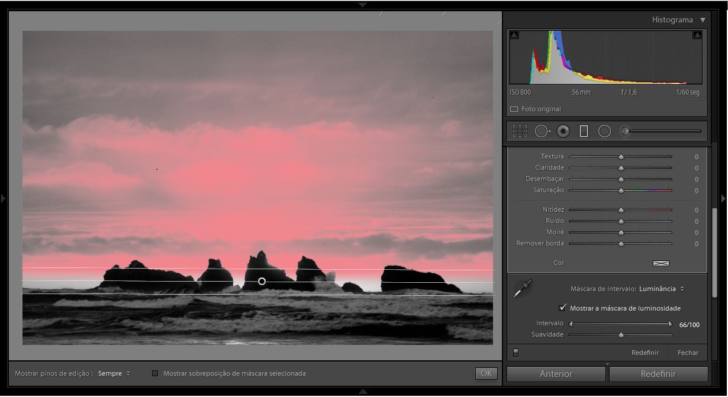Select the Spot Removal tool
Screen dimensions: 728x397
(x=542, y=131)
